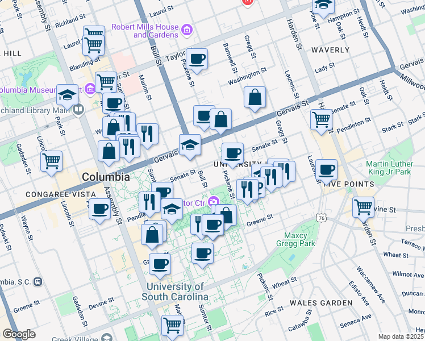The height and width of the screenshot is (341, 425).
Task: Click the shopping cart marker below University of South Carolina
Action: coord(173,326)
